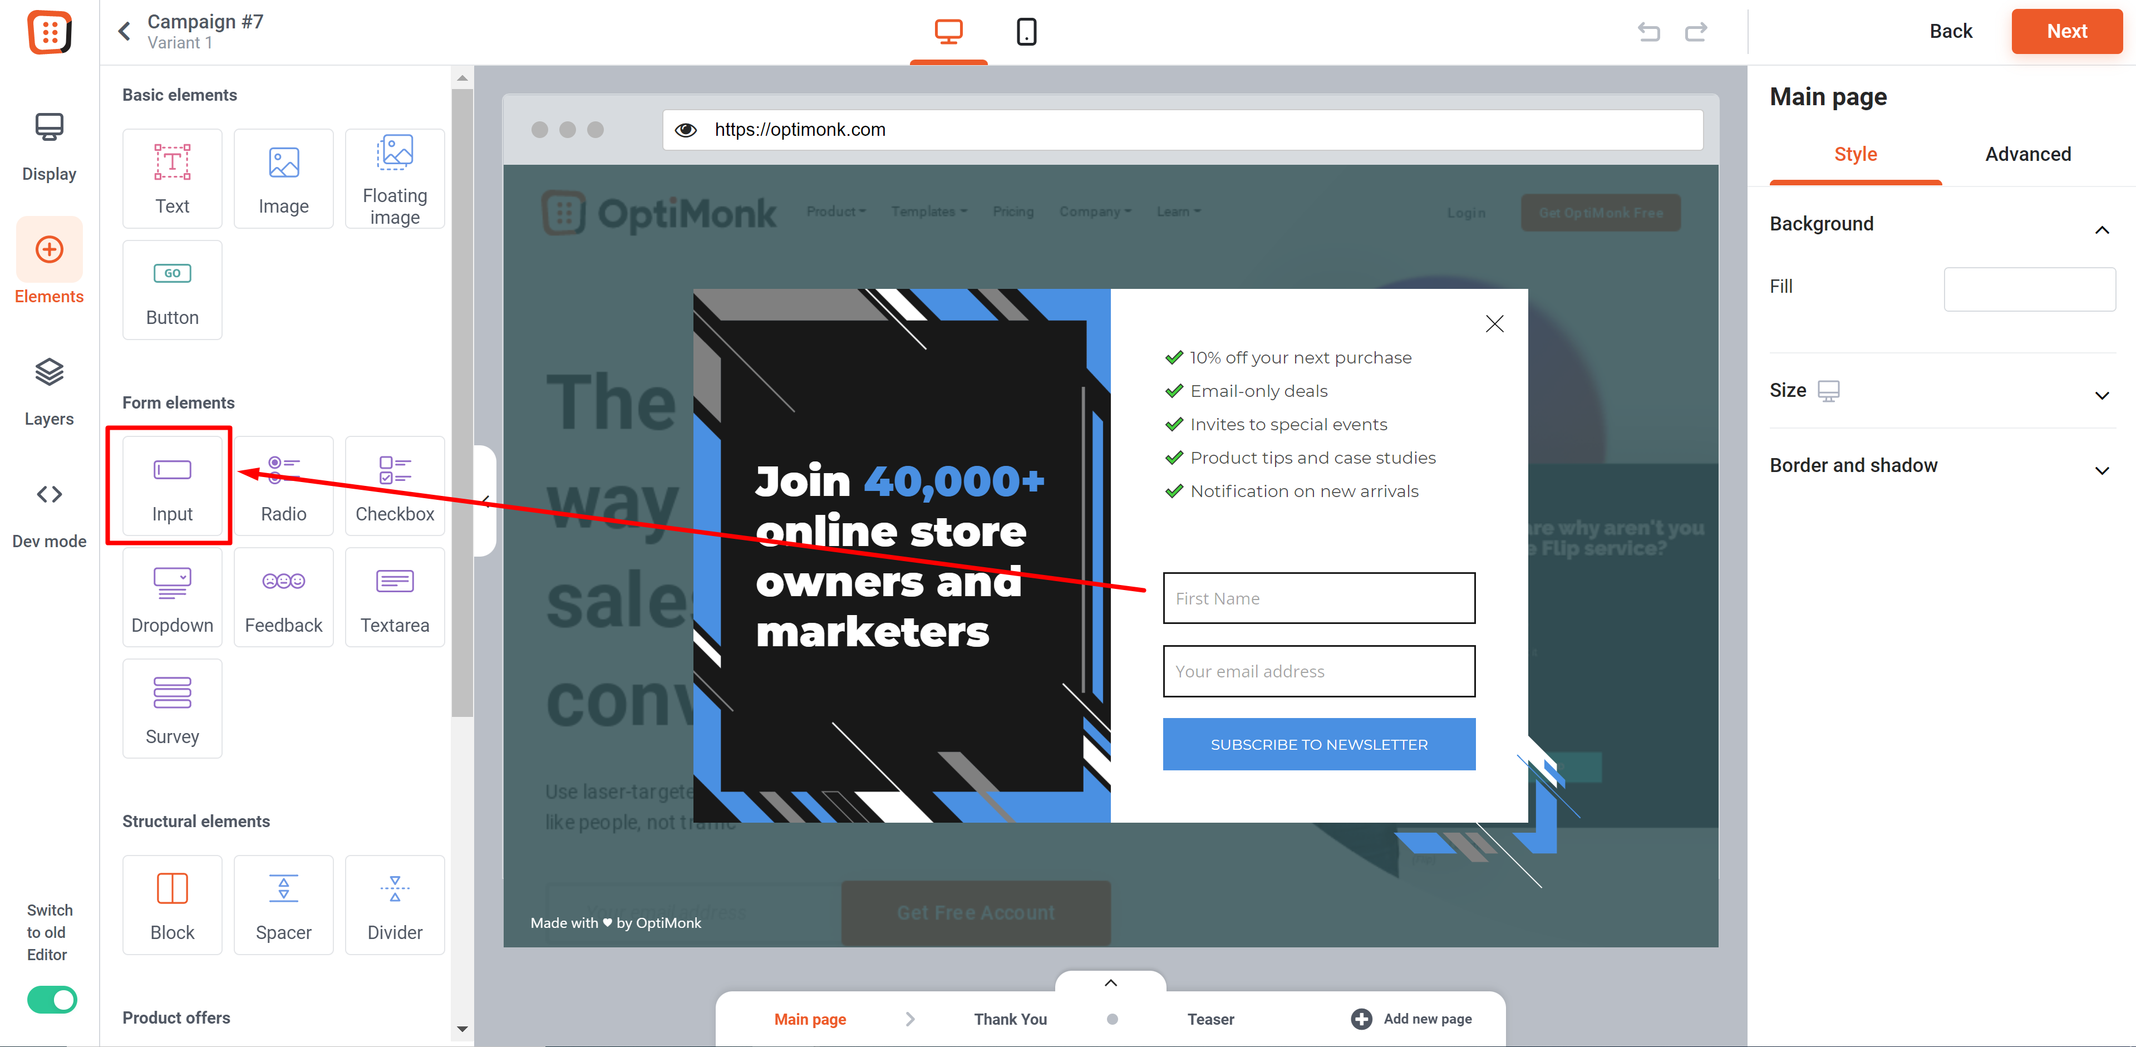Click the orange Next button
Image resolution: width=2136 pixels, height=1047 pixels.
coord(2066,32)
